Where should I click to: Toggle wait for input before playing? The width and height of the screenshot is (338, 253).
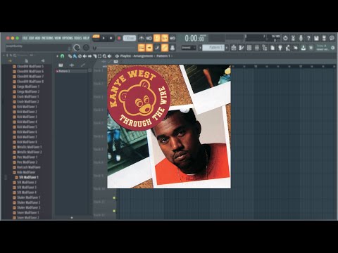coord(149,38)
